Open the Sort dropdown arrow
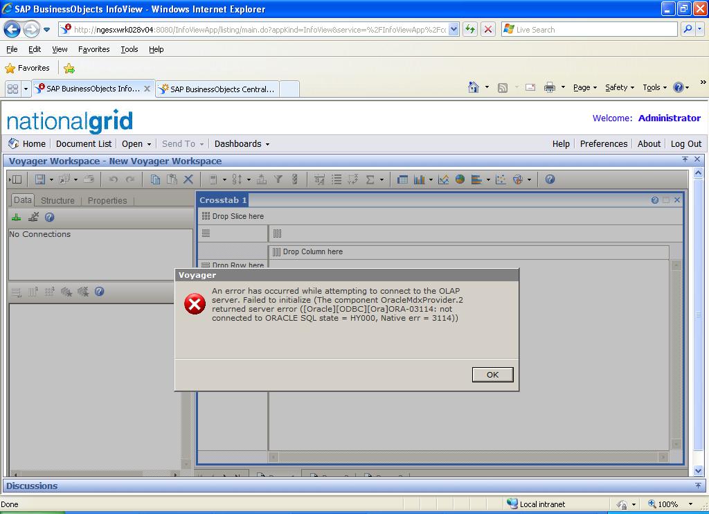Image resolution: width=709 pixels, height=514 pixels. pyautogui.click(x=249, y=180)
